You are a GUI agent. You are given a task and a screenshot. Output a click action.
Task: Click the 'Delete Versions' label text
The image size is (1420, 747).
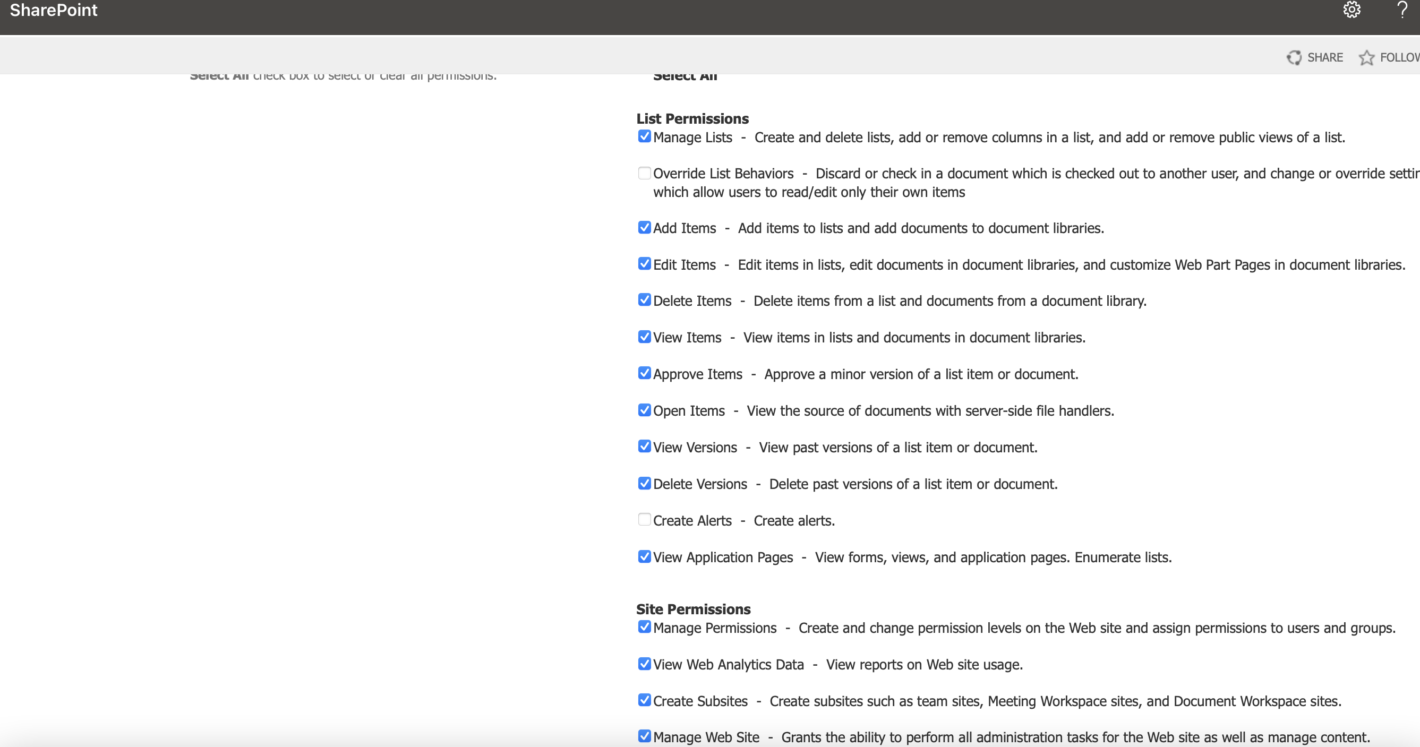tap(700, 484)
